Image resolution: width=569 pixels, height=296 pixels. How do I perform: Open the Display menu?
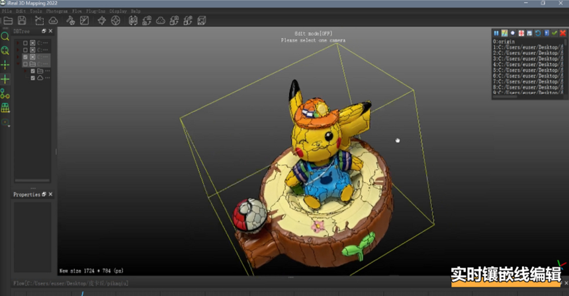118,11
